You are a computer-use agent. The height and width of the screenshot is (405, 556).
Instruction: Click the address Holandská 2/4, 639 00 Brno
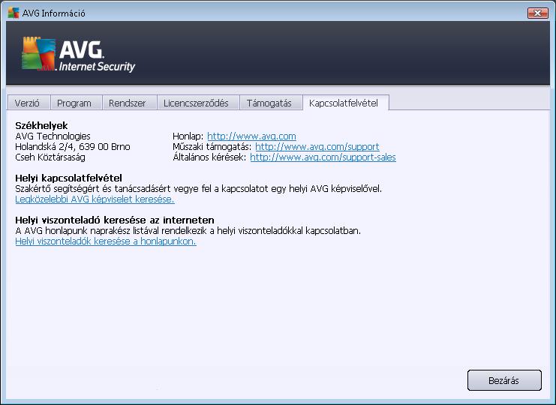73,147
